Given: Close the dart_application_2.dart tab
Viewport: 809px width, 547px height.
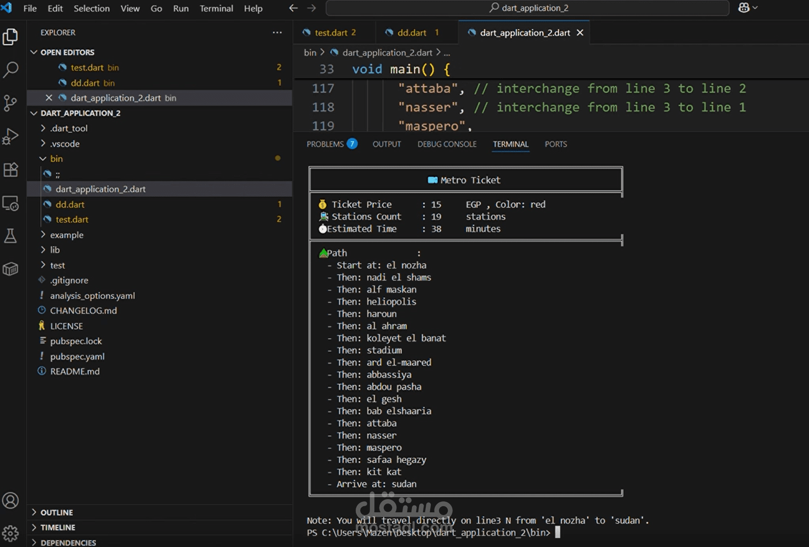Looking at the screenshot, I should point(580,33).
